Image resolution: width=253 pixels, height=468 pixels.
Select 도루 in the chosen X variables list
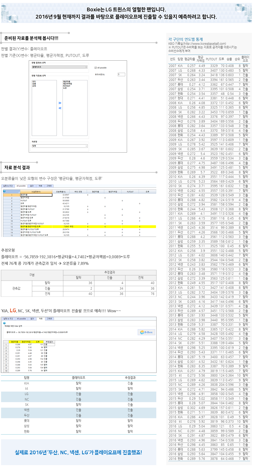[x=65, y=88]
